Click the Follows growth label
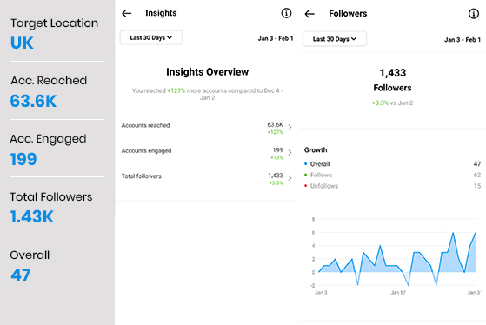This screenshot has height=325, width=486. (x=321, y=175)
